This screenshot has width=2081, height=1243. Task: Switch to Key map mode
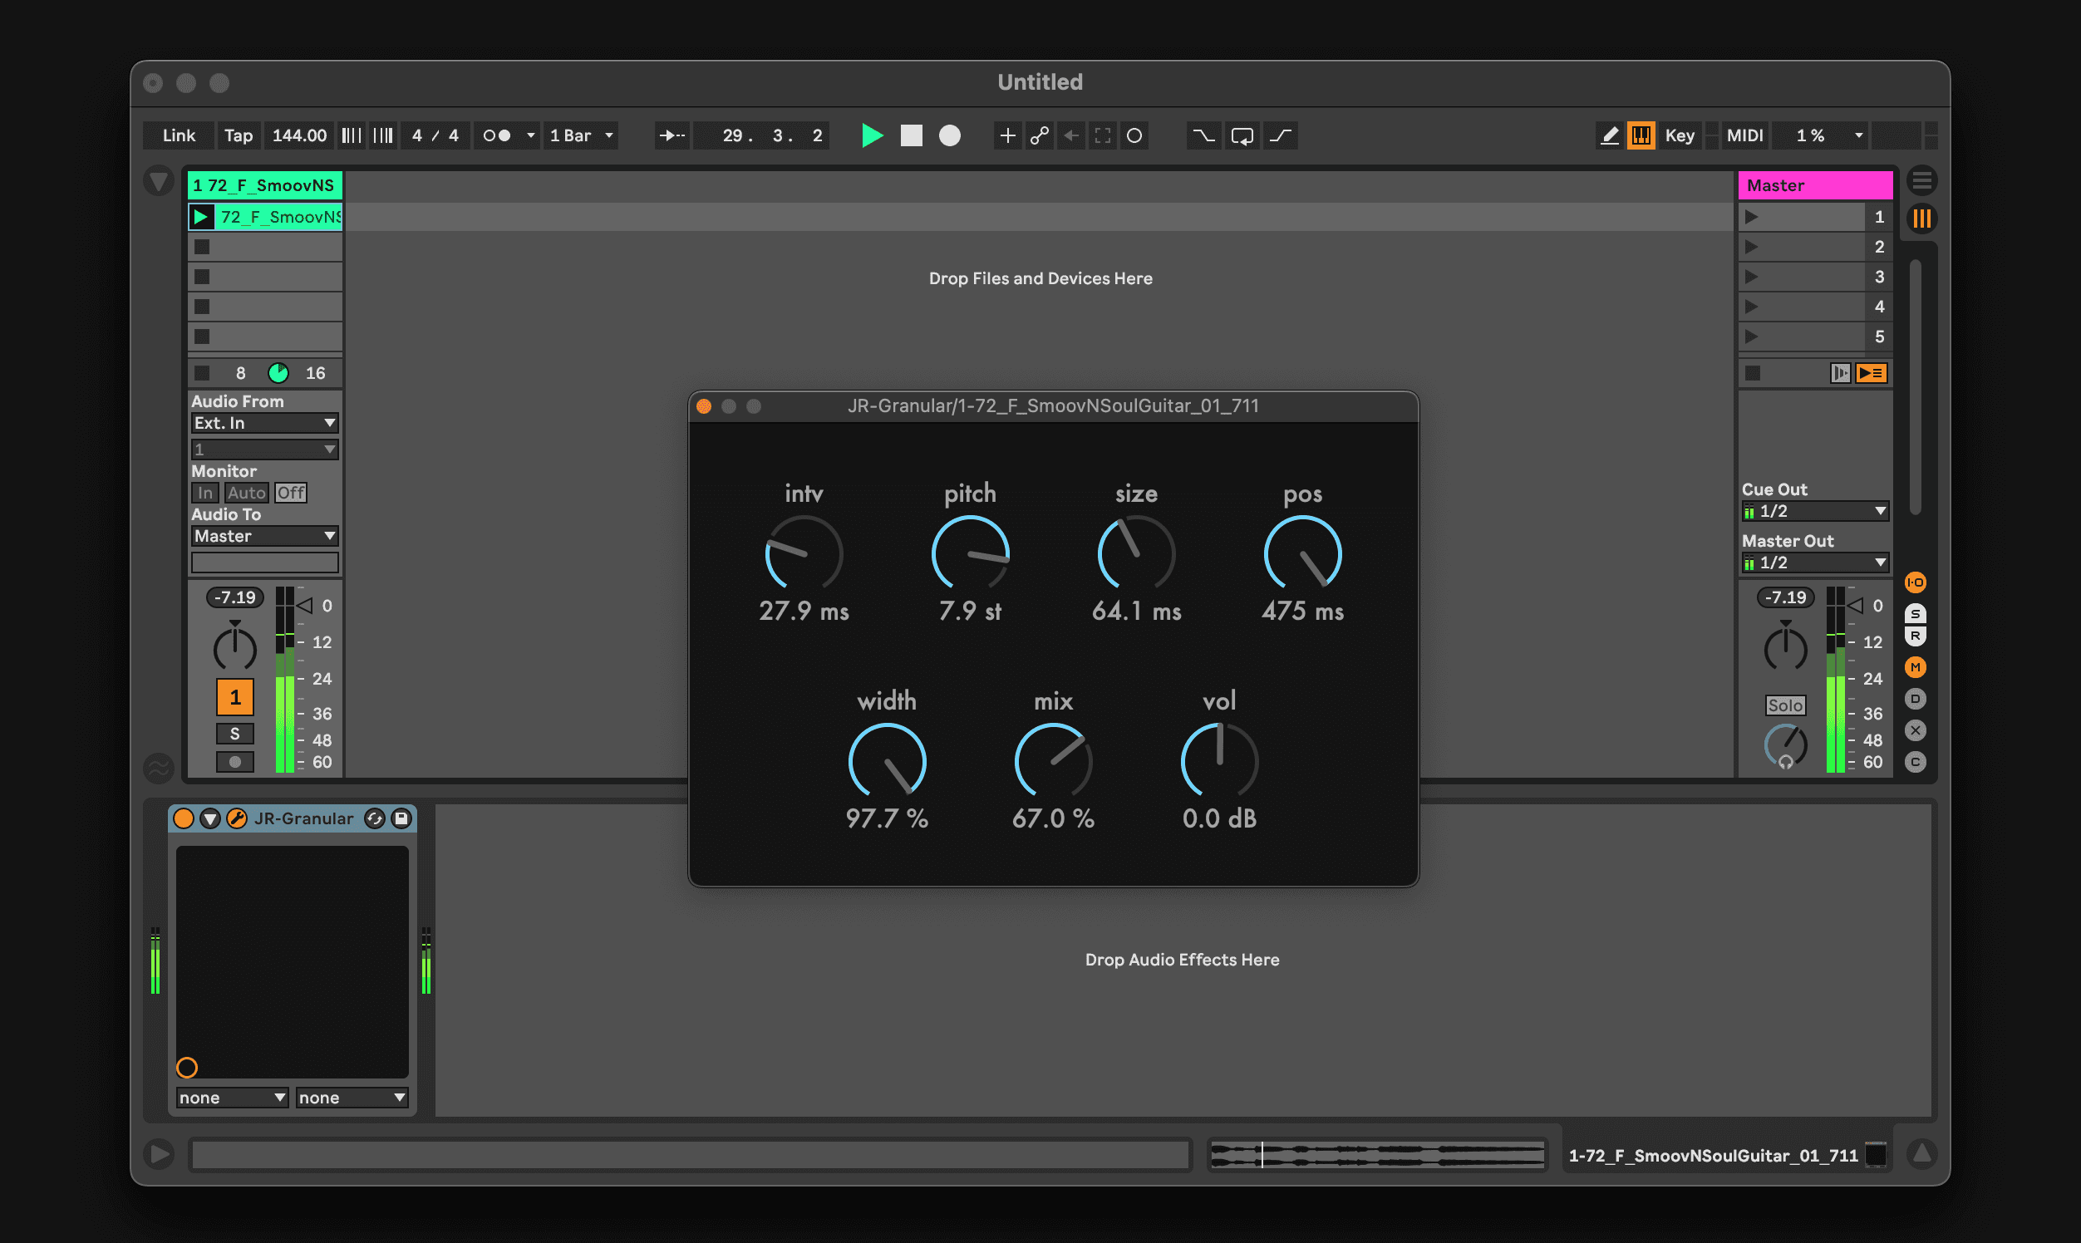coord(1679,135)
